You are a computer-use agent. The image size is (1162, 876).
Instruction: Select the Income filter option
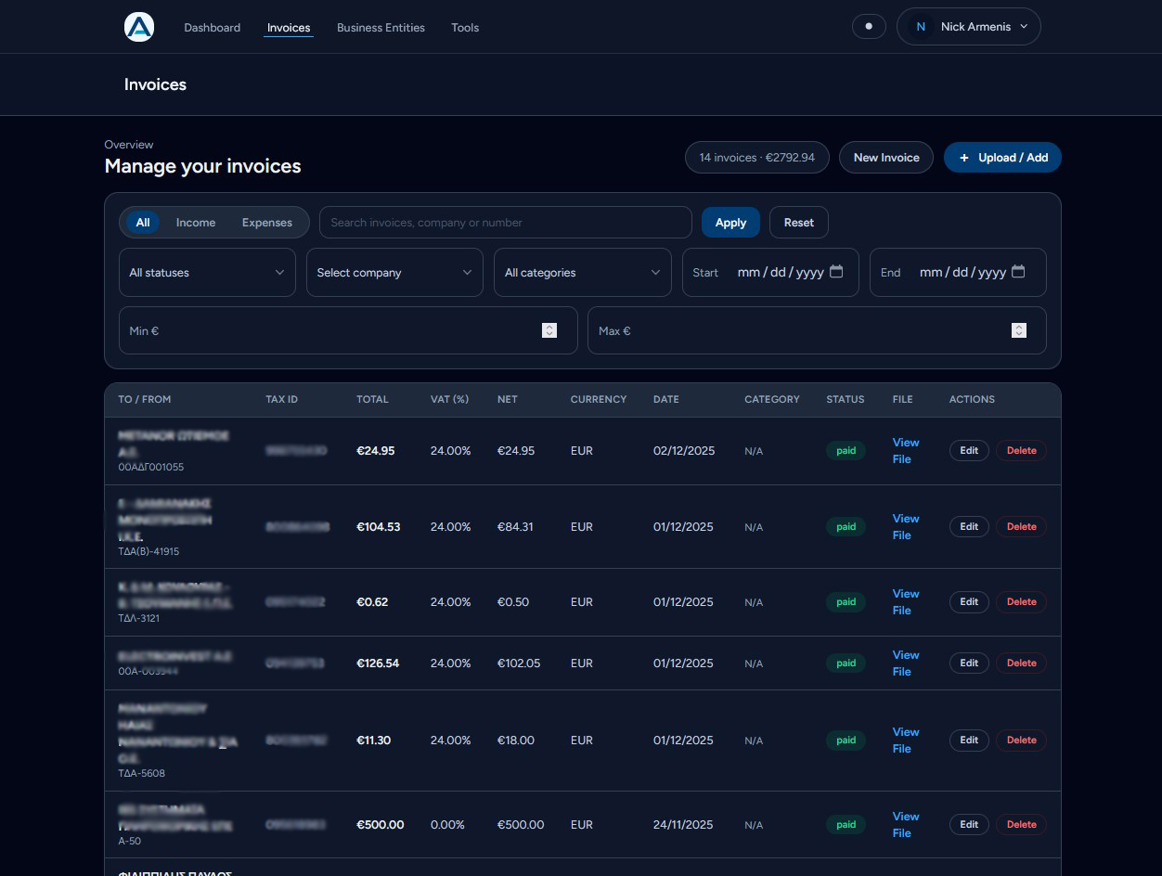(x=196, y=223)
